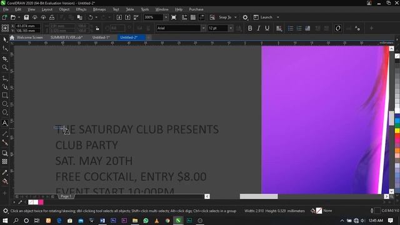Toggle interactive OpenType feature button

pos(337,28)
